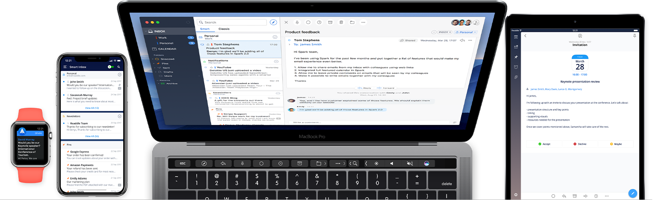This screenshot has width=653, height=200.
Task: Click the blue compose button on the iPad
Action: [633, 193]
